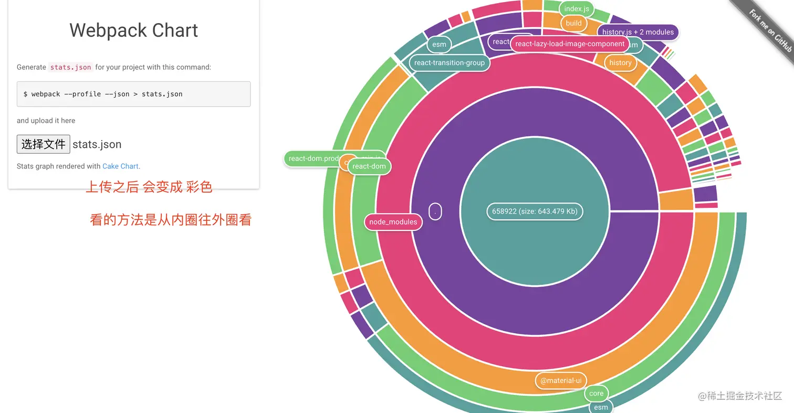
Task: Click the node_modules chart label
Action: [393, 222]
